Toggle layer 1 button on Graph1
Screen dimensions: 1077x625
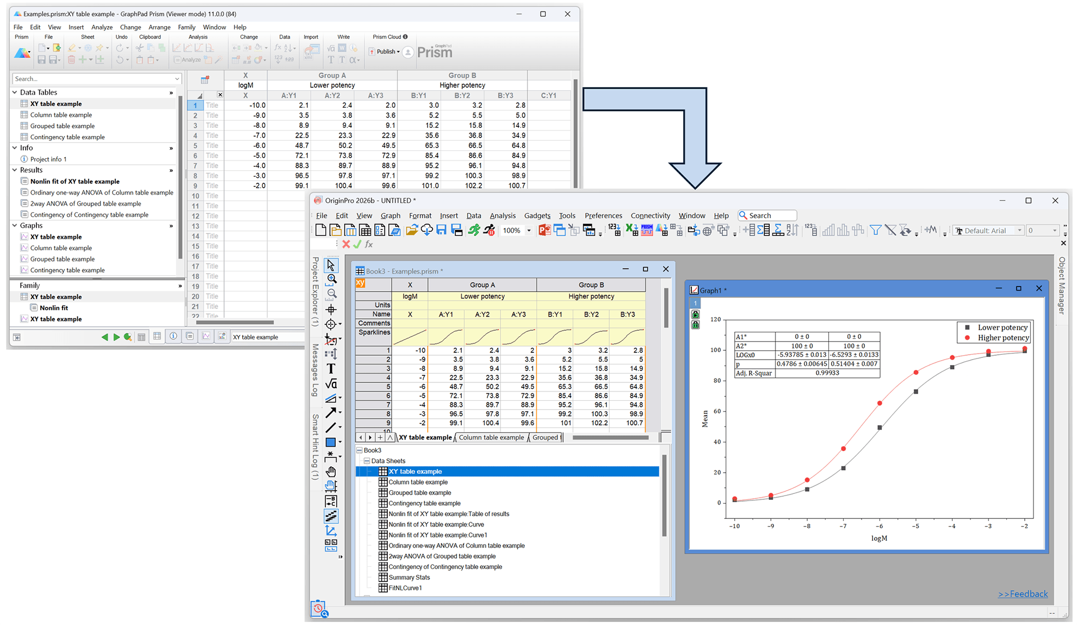pos(695,303)
